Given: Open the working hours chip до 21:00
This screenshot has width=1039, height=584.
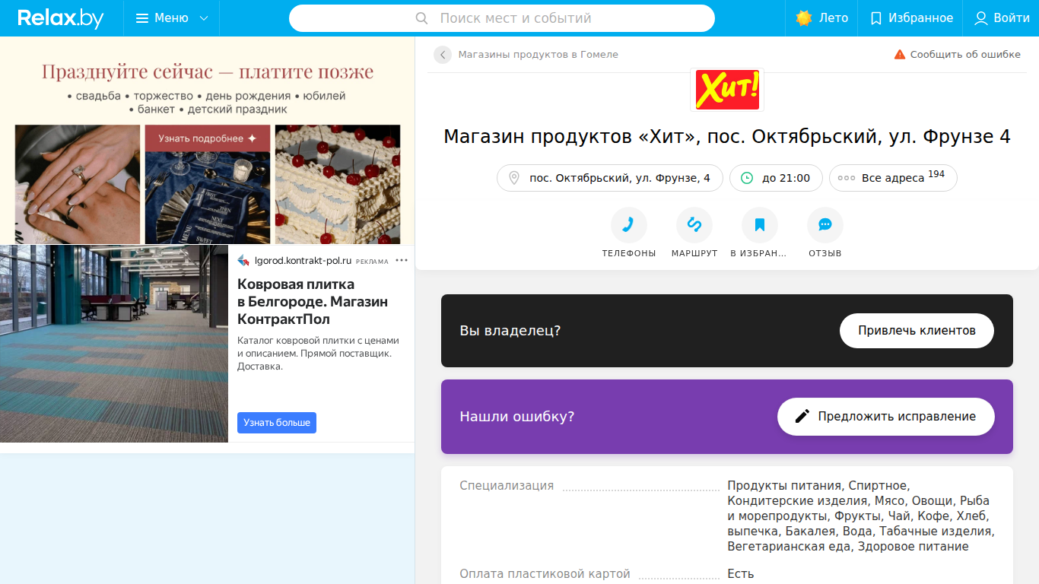Looking at the screenshot, I should click(x=776, y=178).
